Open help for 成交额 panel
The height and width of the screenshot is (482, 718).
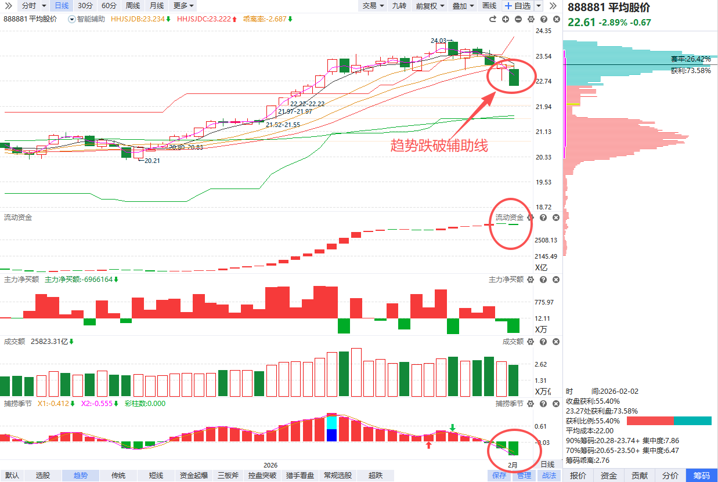pyautogui.click(x=543, y=342)
